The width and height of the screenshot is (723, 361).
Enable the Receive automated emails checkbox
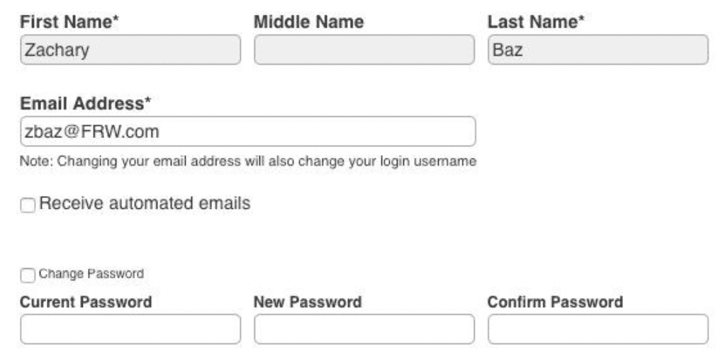coord(28,205)
